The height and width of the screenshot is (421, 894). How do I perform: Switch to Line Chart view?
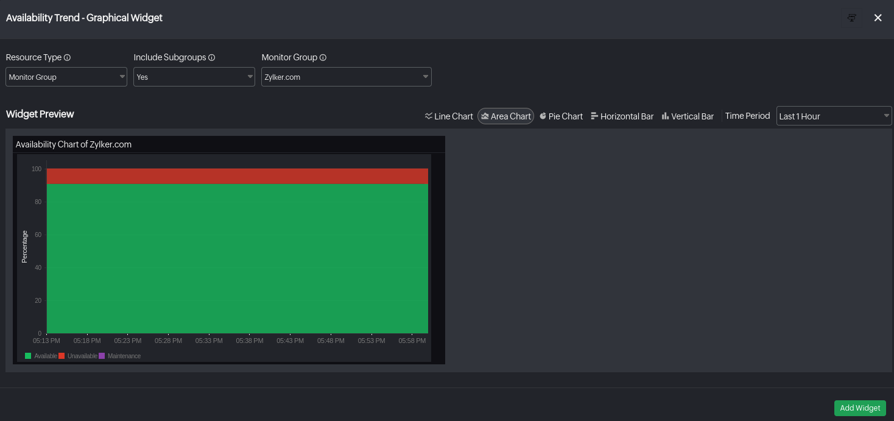tap(449, 116)
